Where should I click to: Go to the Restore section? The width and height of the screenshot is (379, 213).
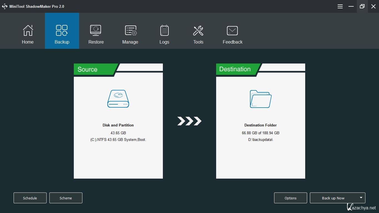click(x=96, y=31)
